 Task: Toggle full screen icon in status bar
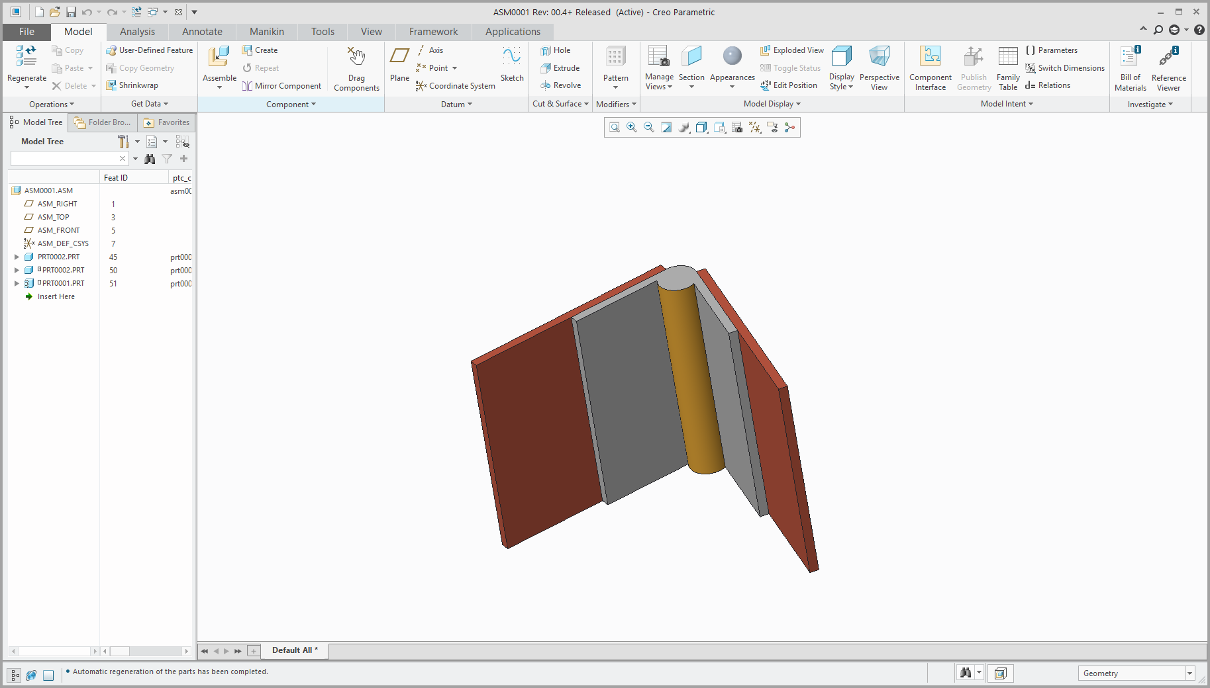click(48, 675)
